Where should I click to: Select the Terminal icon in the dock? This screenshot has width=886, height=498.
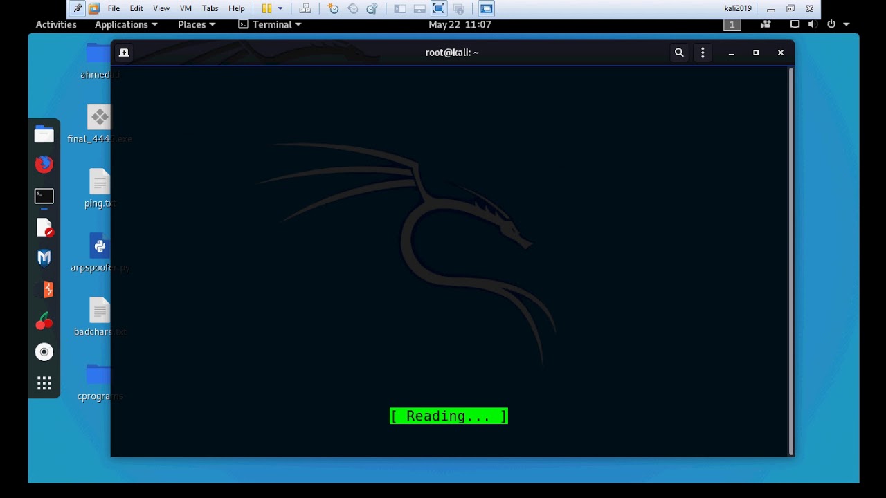click(x=44, y=196)
